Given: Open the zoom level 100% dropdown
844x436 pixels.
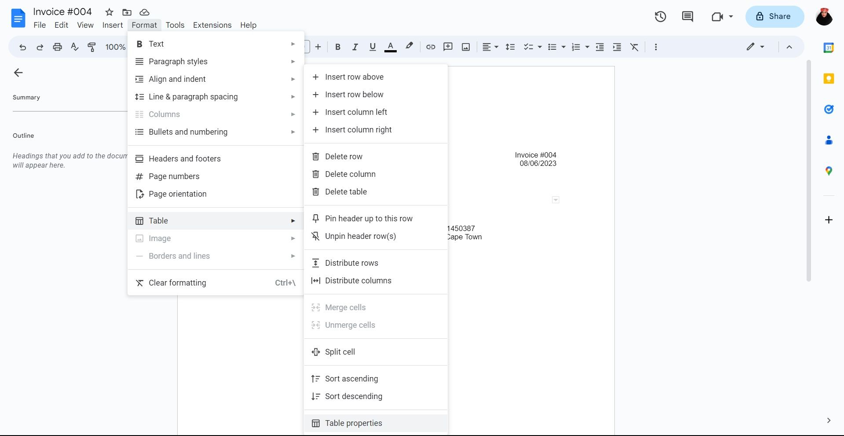Looking at the screenshot, I should tap(115, 47).
